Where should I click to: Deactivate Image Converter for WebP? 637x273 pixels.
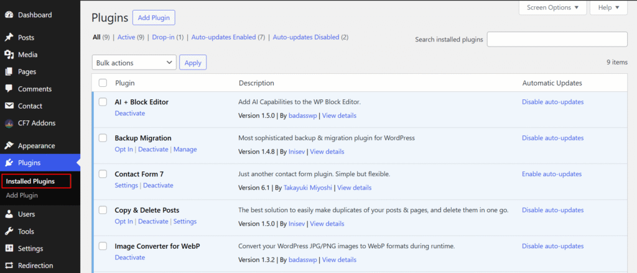point(130,257)
